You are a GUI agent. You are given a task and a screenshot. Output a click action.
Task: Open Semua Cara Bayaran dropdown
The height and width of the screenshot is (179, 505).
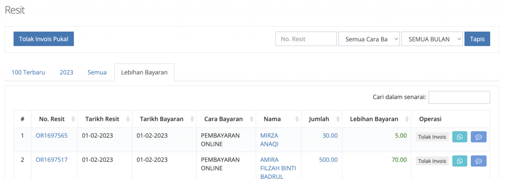pos(369,39)
